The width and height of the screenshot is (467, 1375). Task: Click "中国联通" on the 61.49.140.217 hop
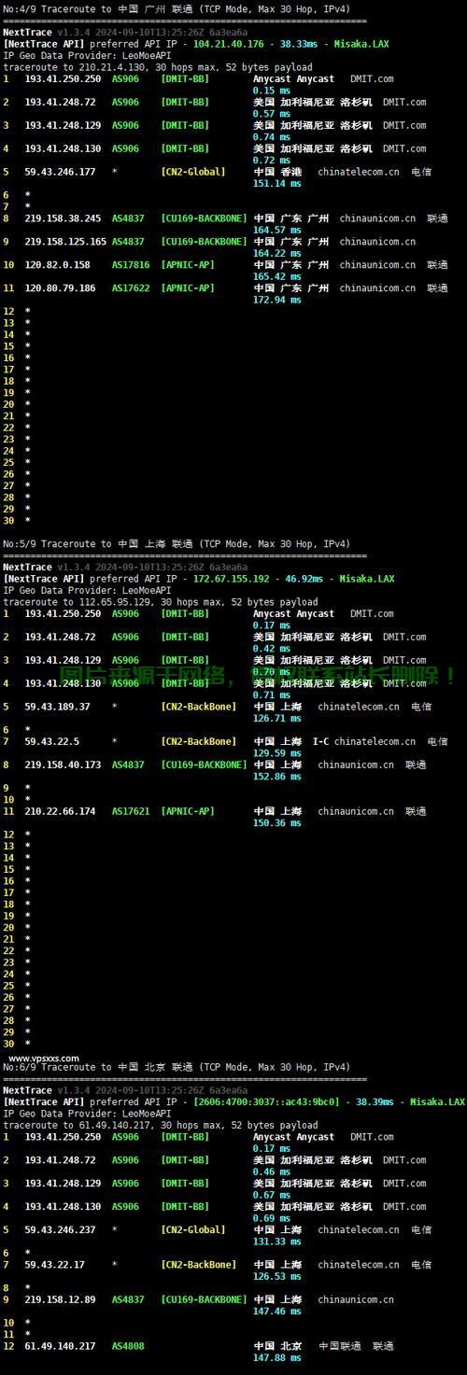coord(340,1346)
